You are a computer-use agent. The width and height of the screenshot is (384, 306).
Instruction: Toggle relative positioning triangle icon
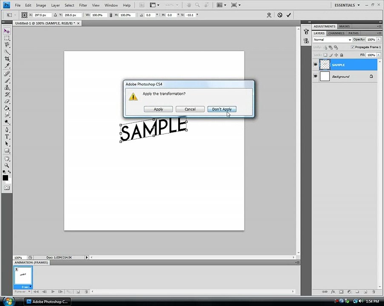55,15
